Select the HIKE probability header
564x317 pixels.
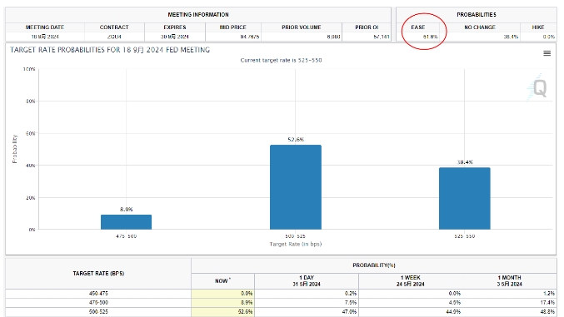point(538,27)
